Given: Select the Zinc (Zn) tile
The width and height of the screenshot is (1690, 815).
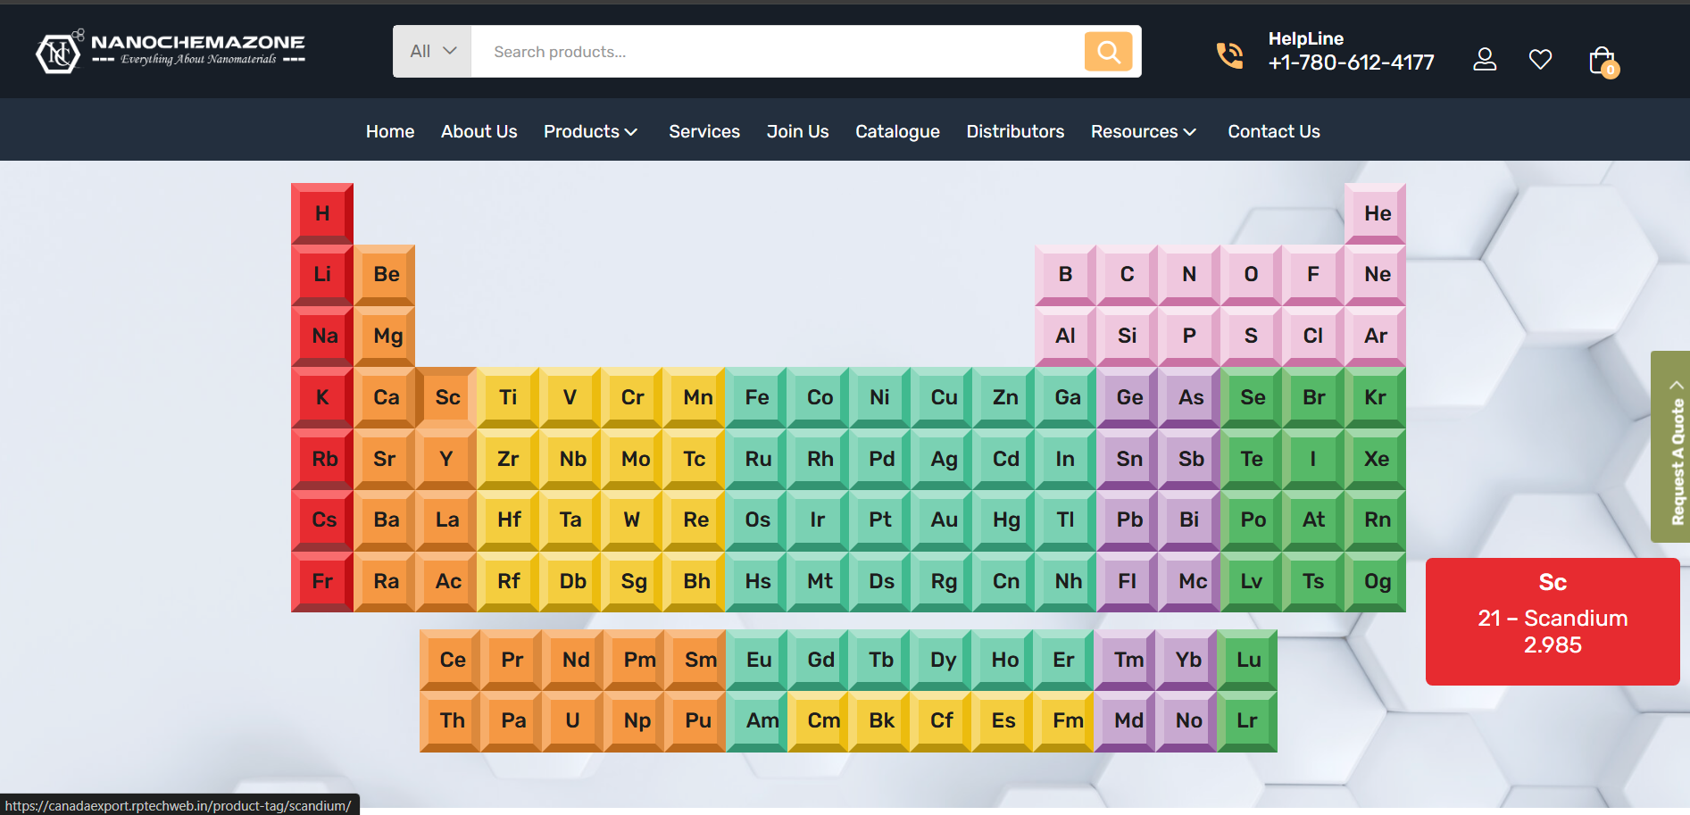Looking at the screenshot, I should pos(1004,398).
